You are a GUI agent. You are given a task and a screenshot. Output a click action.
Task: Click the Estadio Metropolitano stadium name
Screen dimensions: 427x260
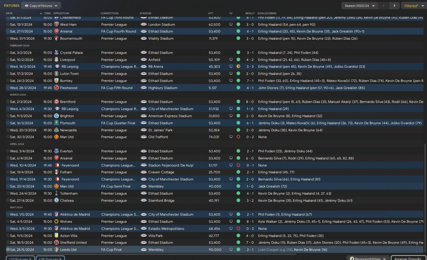point(165,229)
